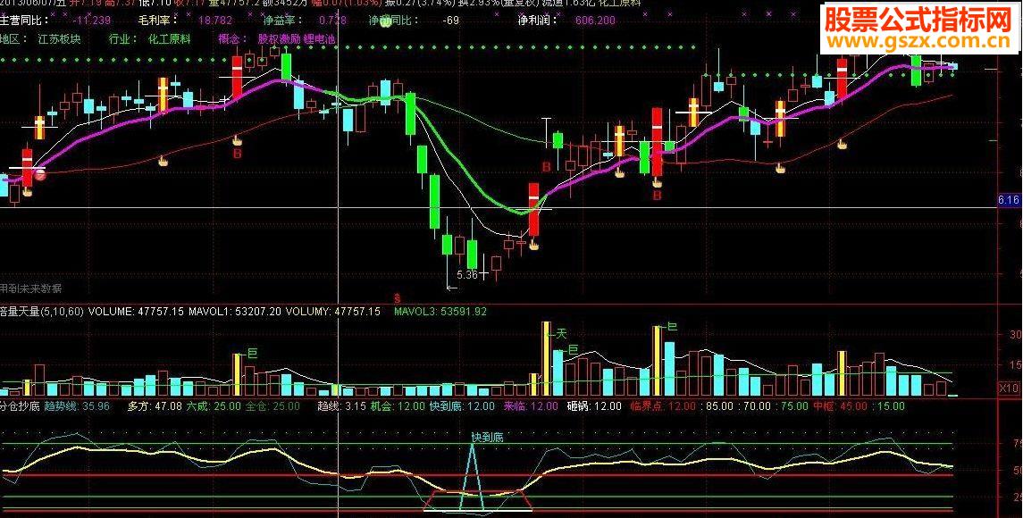Click the 快到底: 12.00 readout
Screen dimensions: 1023x518
click(462, 405)
